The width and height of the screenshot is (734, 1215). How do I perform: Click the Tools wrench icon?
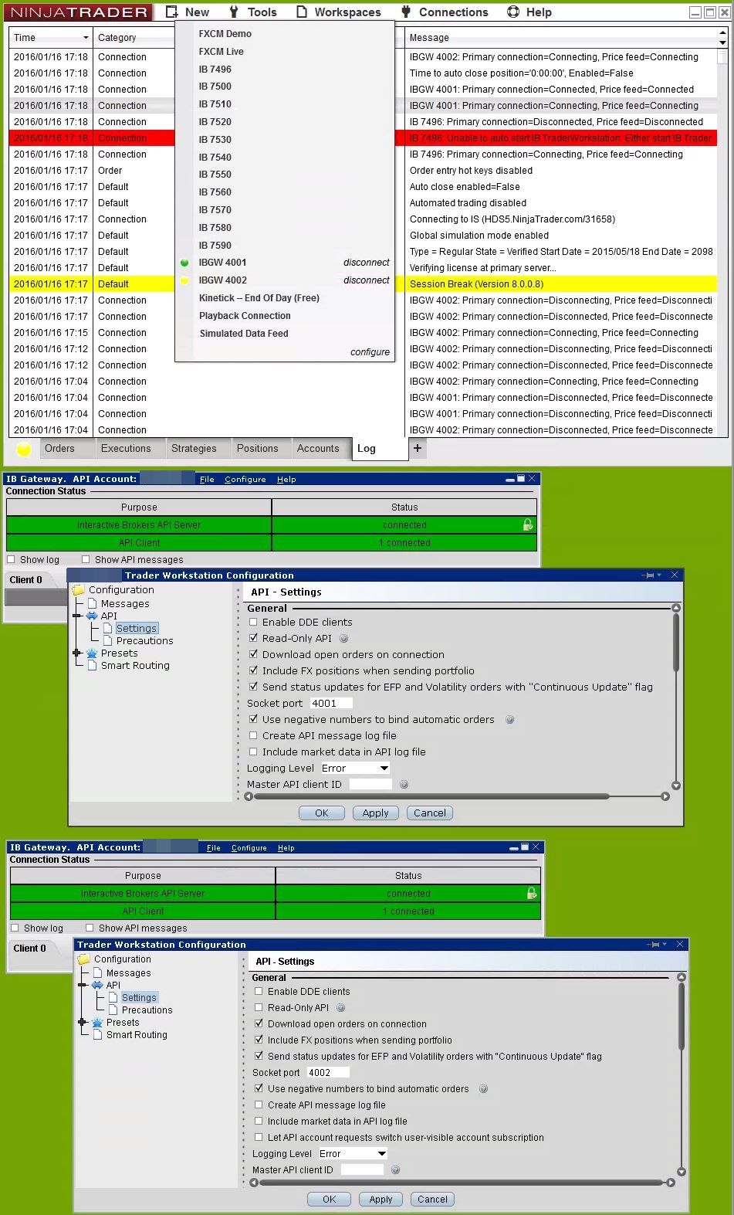(234, 12)
